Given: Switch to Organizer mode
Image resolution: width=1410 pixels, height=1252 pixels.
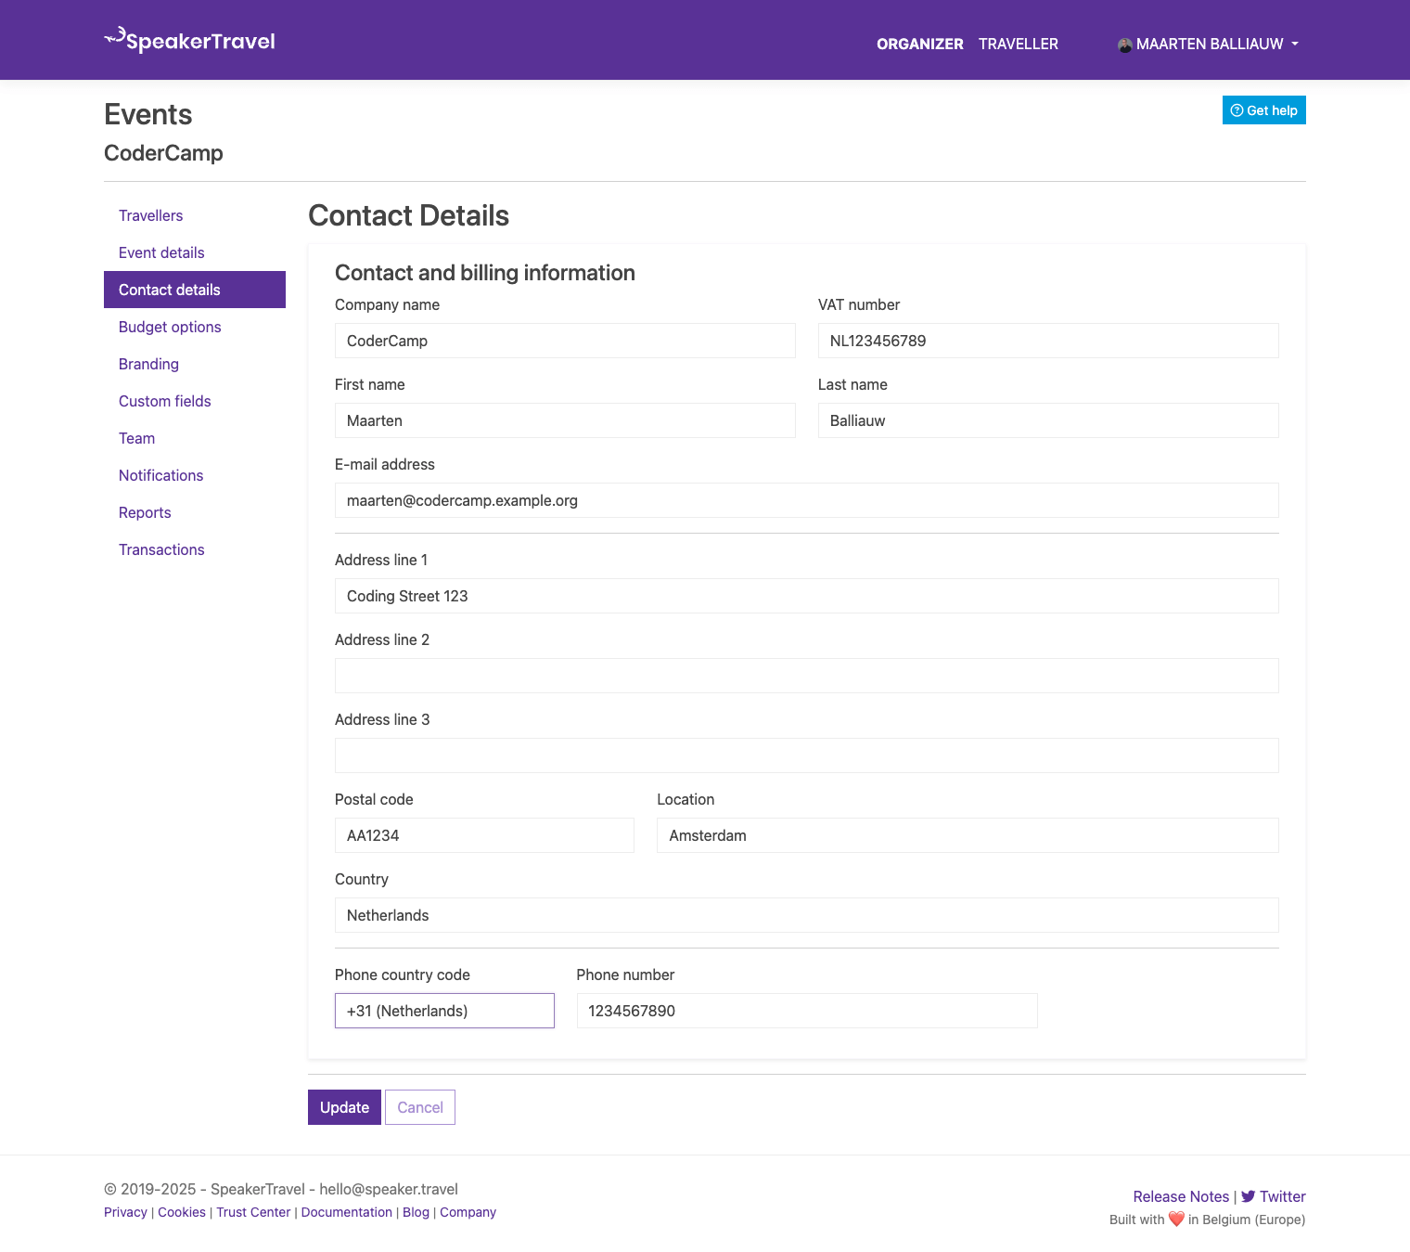Looking at the screenshot, I should [x=920, y=44].
